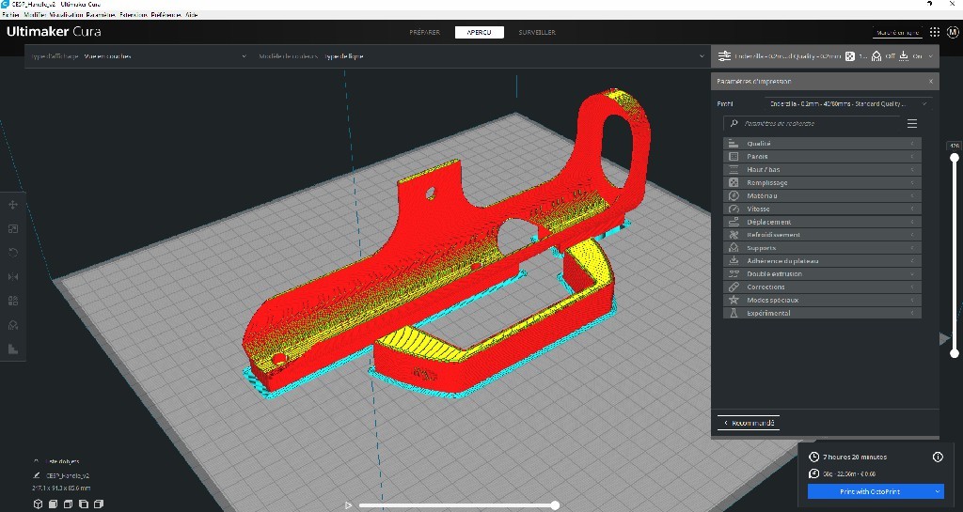Open the Support Blocker tool
The height and width of the screenshot is (512, 963).
click(13, 325)
